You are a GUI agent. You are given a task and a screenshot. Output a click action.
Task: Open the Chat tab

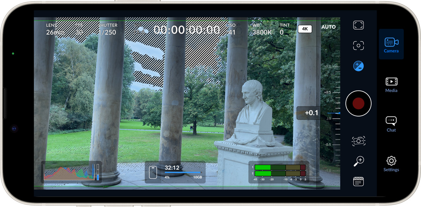point(391,124)
